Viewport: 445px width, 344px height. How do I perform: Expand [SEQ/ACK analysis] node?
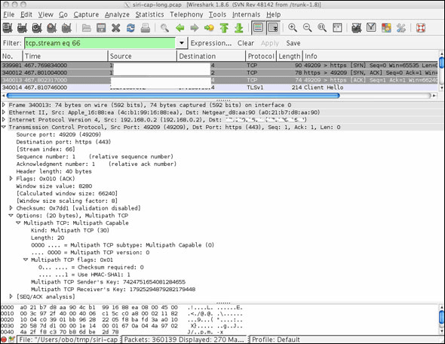coord(11,296)
